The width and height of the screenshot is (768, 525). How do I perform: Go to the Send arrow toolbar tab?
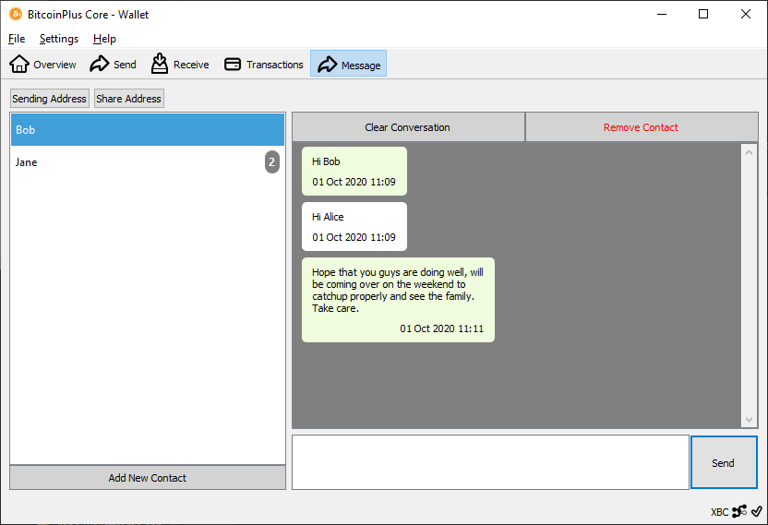click(114, 65)
